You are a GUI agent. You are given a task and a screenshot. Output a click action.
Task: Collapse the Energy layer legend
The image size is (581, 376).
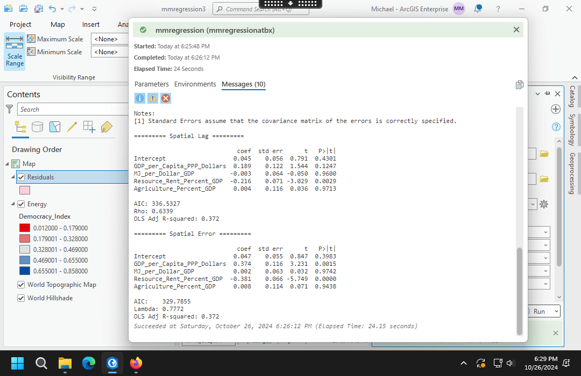point(13,204)
